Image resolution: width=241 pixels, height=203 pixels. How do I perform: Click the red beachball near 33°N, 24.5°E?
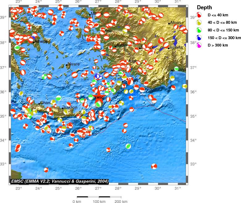[46, 170]
